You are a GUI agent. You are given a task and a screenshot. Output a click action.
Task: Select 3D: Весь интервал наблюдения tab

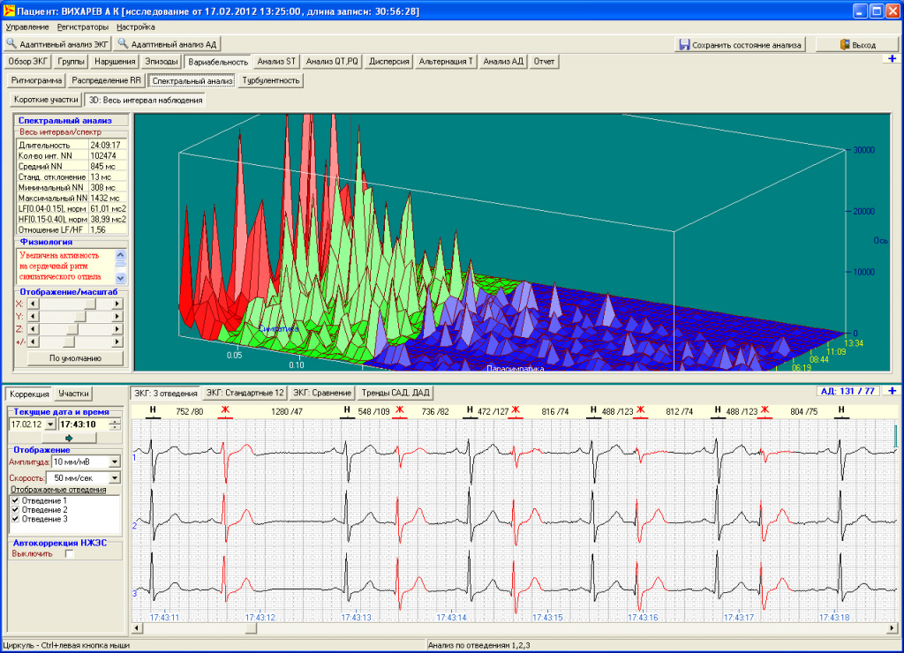click(146, 100)
